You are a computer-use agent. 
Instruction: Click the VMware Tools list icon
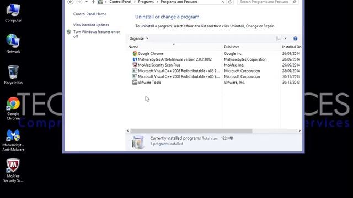click(x=135, y=82)
